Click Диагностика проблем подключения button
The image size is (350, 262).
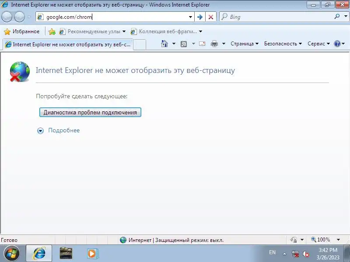tap(90, 112)
